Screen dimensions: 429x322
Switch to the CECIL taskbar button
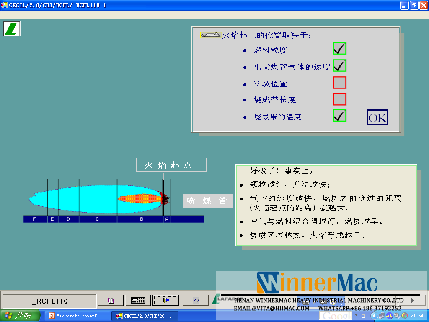point(145,316)
